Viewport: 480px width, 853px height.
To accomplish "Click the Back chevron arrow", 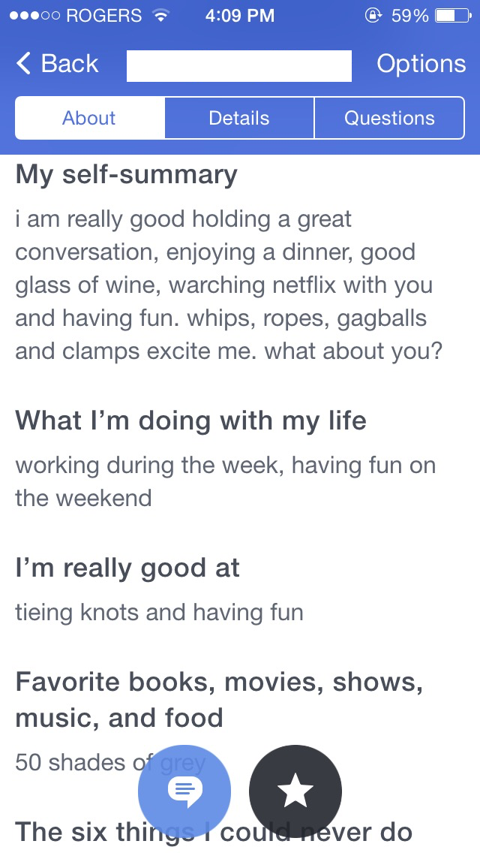I will click(x=24, y=64).
